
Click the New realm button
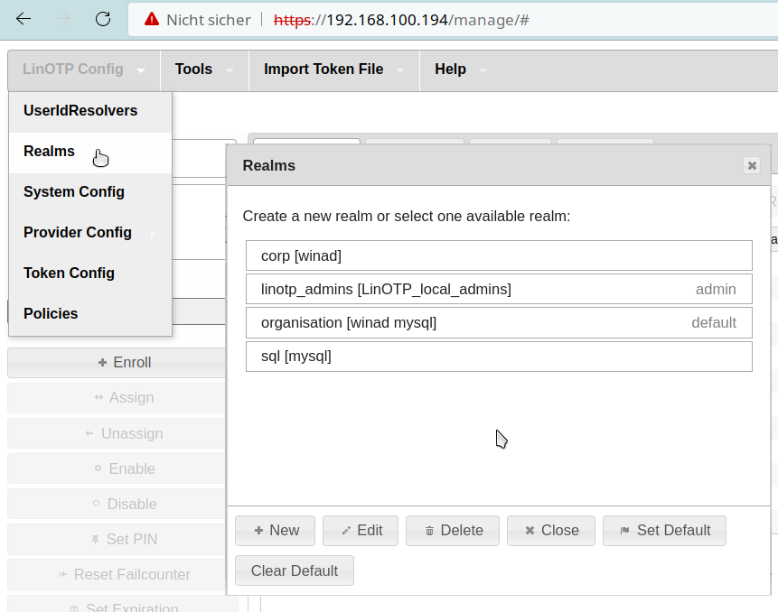275,531
